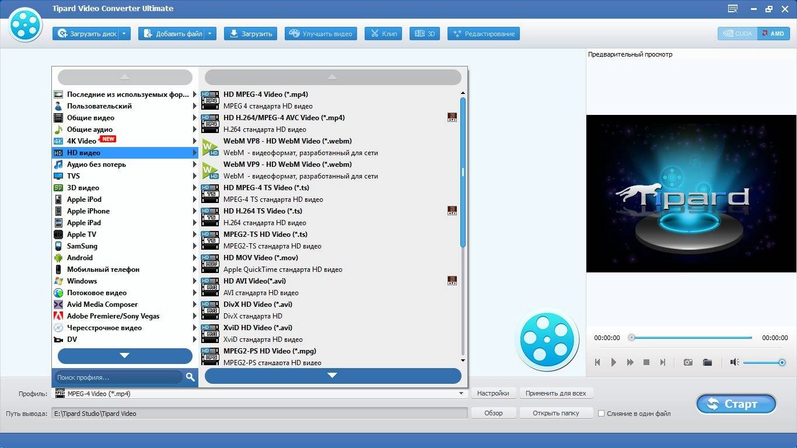
Task: Click the Потоковое видео globe icon
Action: (x=58, y=292)
